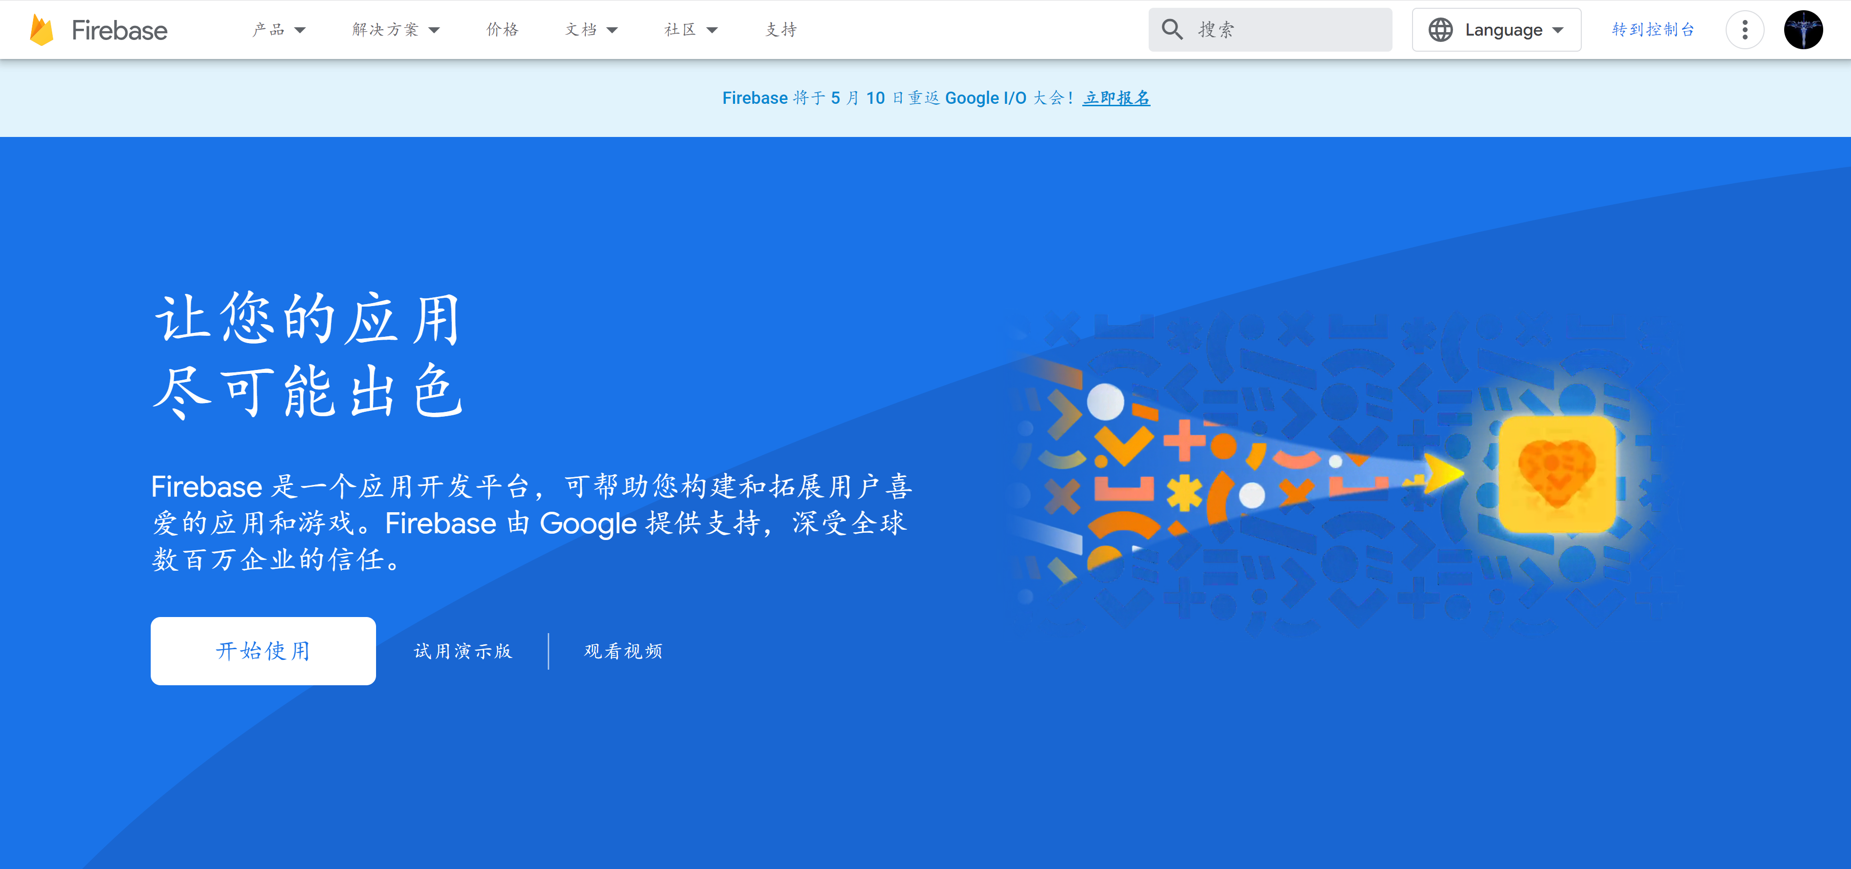Viewport: 1851px width, 869px height.
Task: Expand the 解决方案 dropdown menu
Action: pyautogui.click(x=395, y=29)
